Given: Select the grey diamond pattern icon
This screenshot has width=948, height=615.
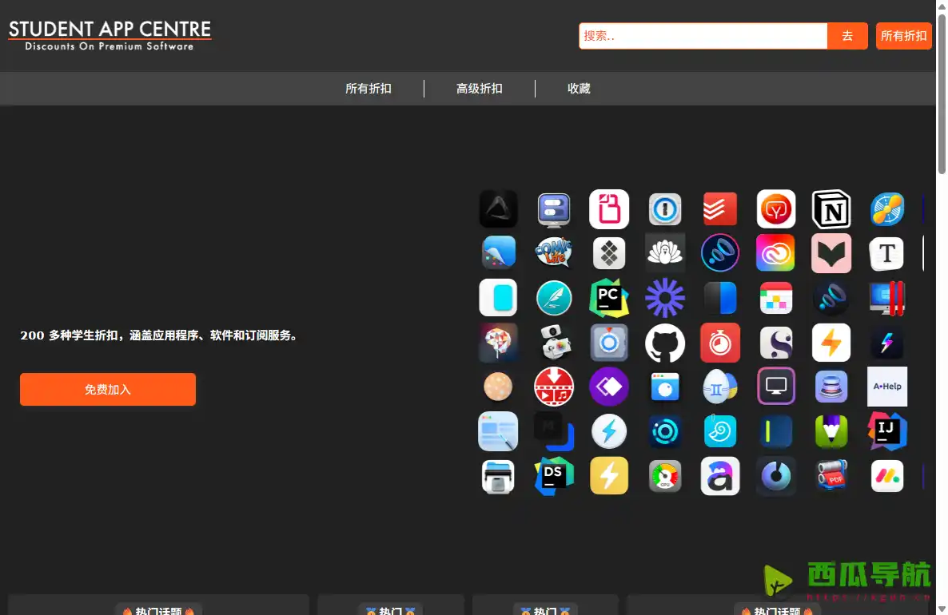Looking at the screenshot, I should pyautogui.click(x=609, y=253).
